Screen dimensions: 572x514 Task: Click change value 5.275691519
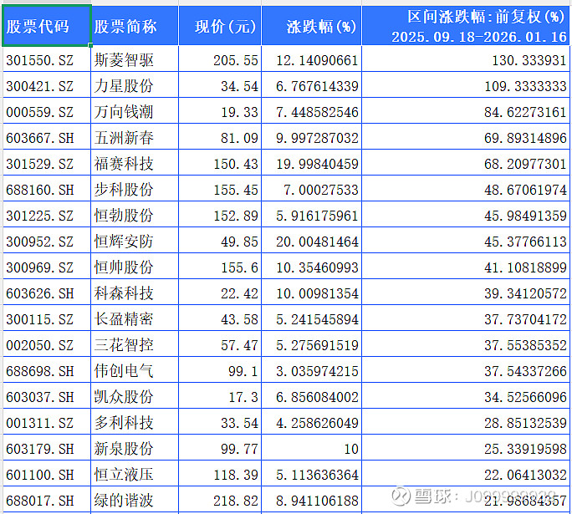[x=317, y=345]
